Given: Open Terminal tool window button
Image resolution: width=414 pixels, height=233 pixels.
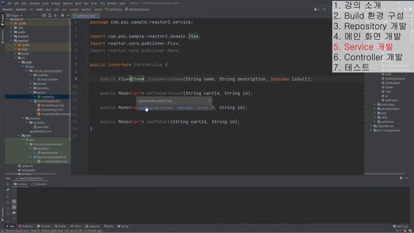Looking at the screenshot, I should pyautogui.click(x=44, y=227).
